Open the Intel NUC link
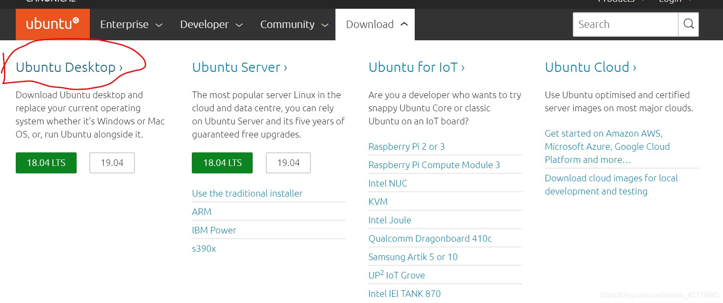The height and width of the screenshot is (303, 723). coord(388,183)
